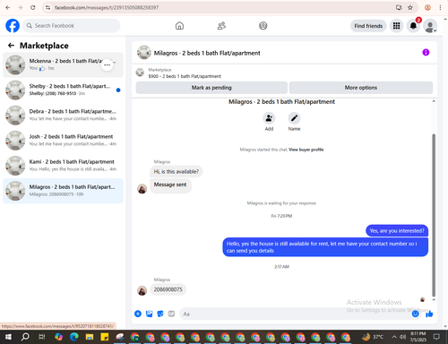Click the Find friends button
The height and width of the screenshot is (344, 448).
click(x=368, y=26)
